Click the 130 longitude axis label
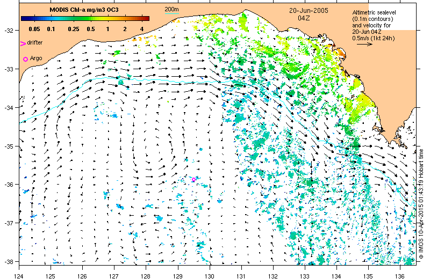This screenshot has height=279, width=430. pos(210,276)
